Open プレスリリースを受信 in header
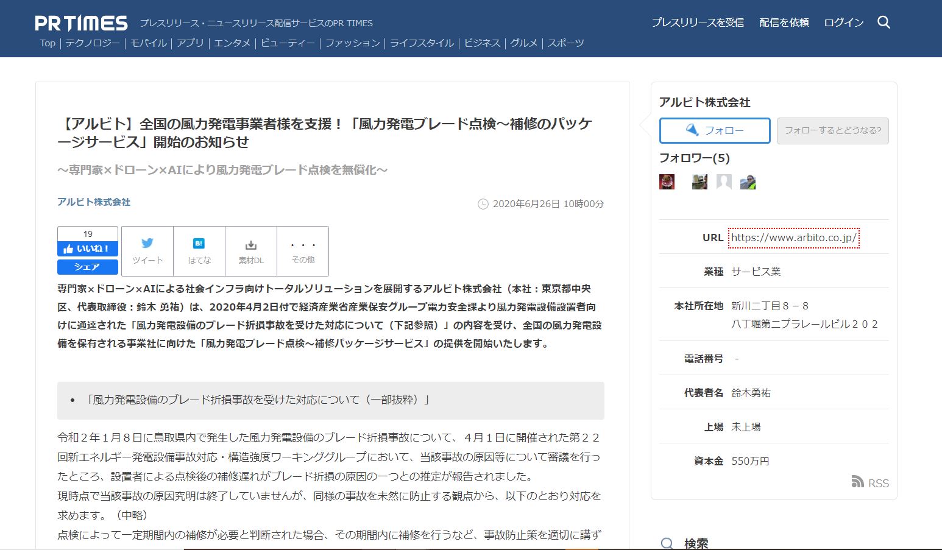This screenshot has width=942, height=550. click(698, 23)
